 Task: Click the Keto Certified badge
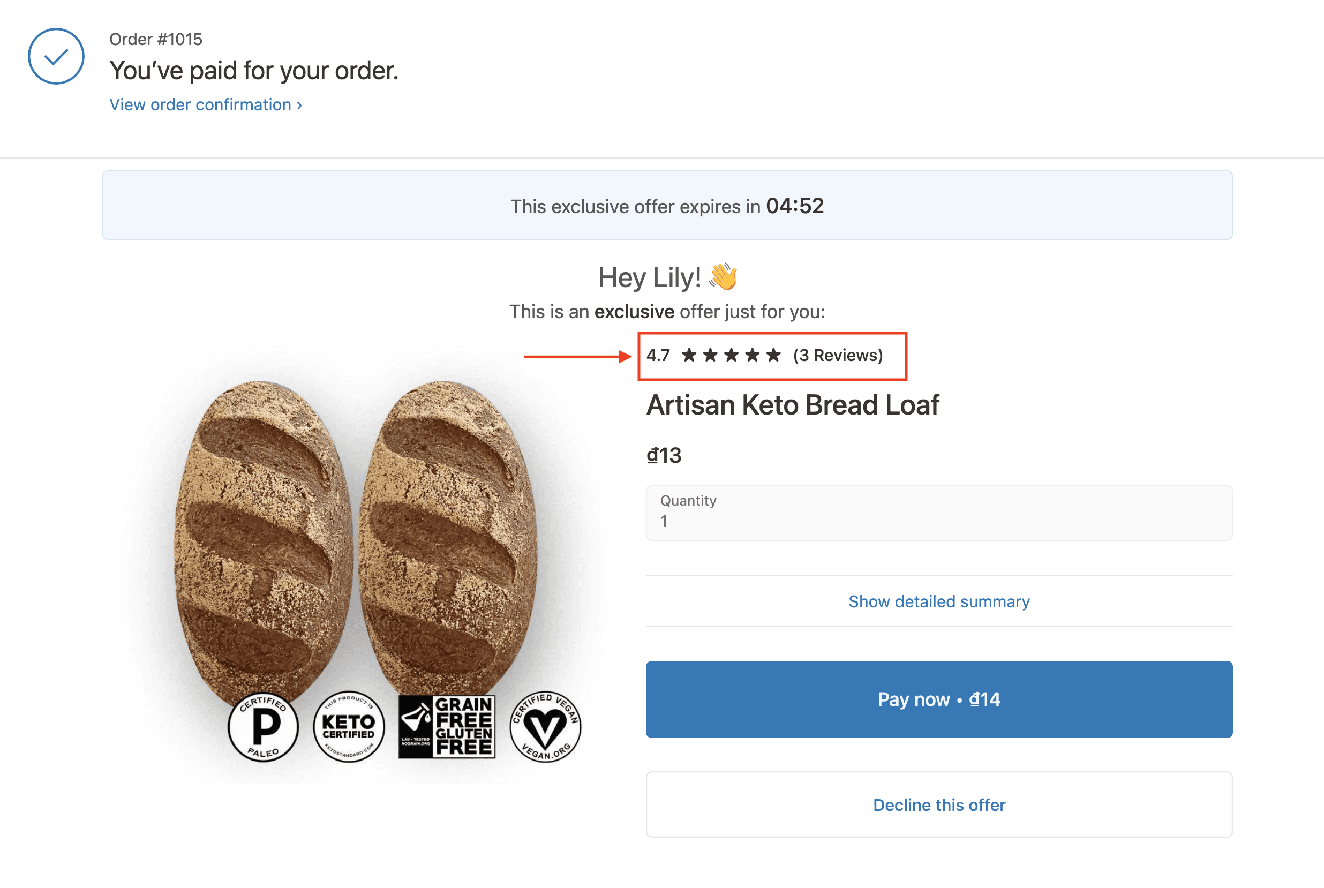tap(348, 727)
